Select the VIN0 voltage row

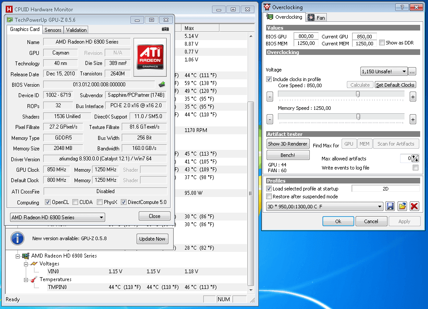pos(147,272)
